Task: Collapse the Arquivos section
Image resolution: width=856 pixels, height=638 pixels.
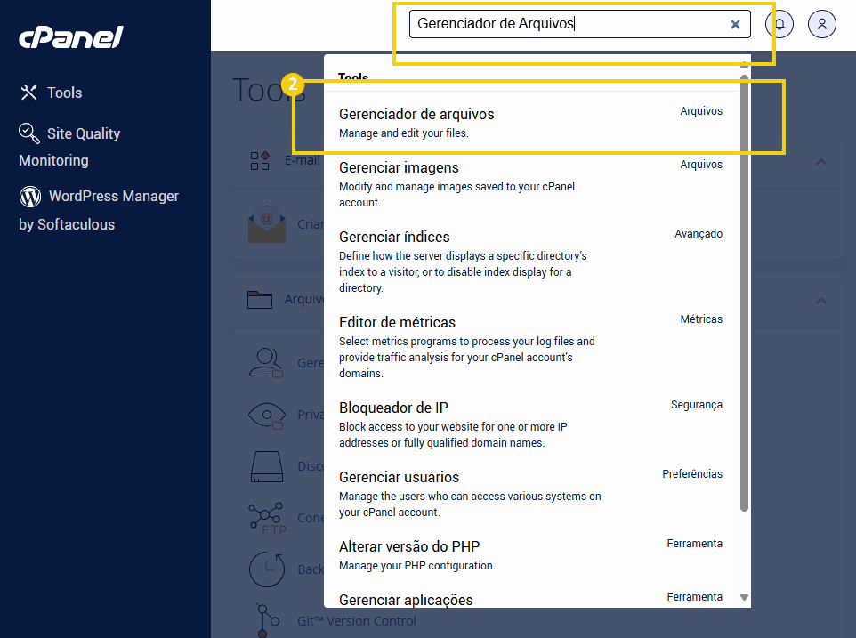Action: pos(820,301)
